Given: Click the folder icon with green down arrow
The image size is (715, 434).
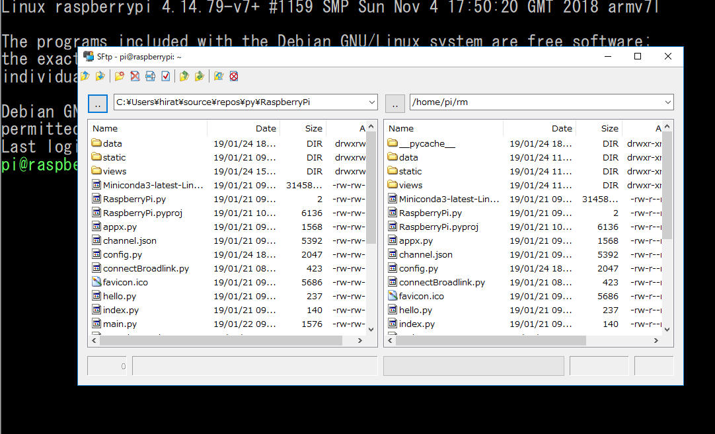Looking at the screenshot, I should pyautogui.click(x=200, y=76).
